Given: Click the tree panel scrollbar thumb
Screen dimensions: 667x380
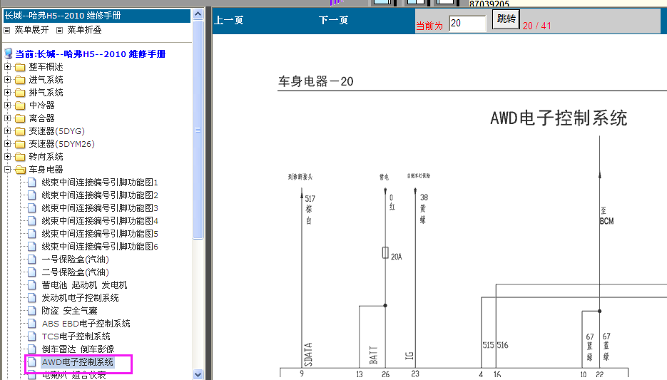Looking at the screenshot, I should (198, 130).
